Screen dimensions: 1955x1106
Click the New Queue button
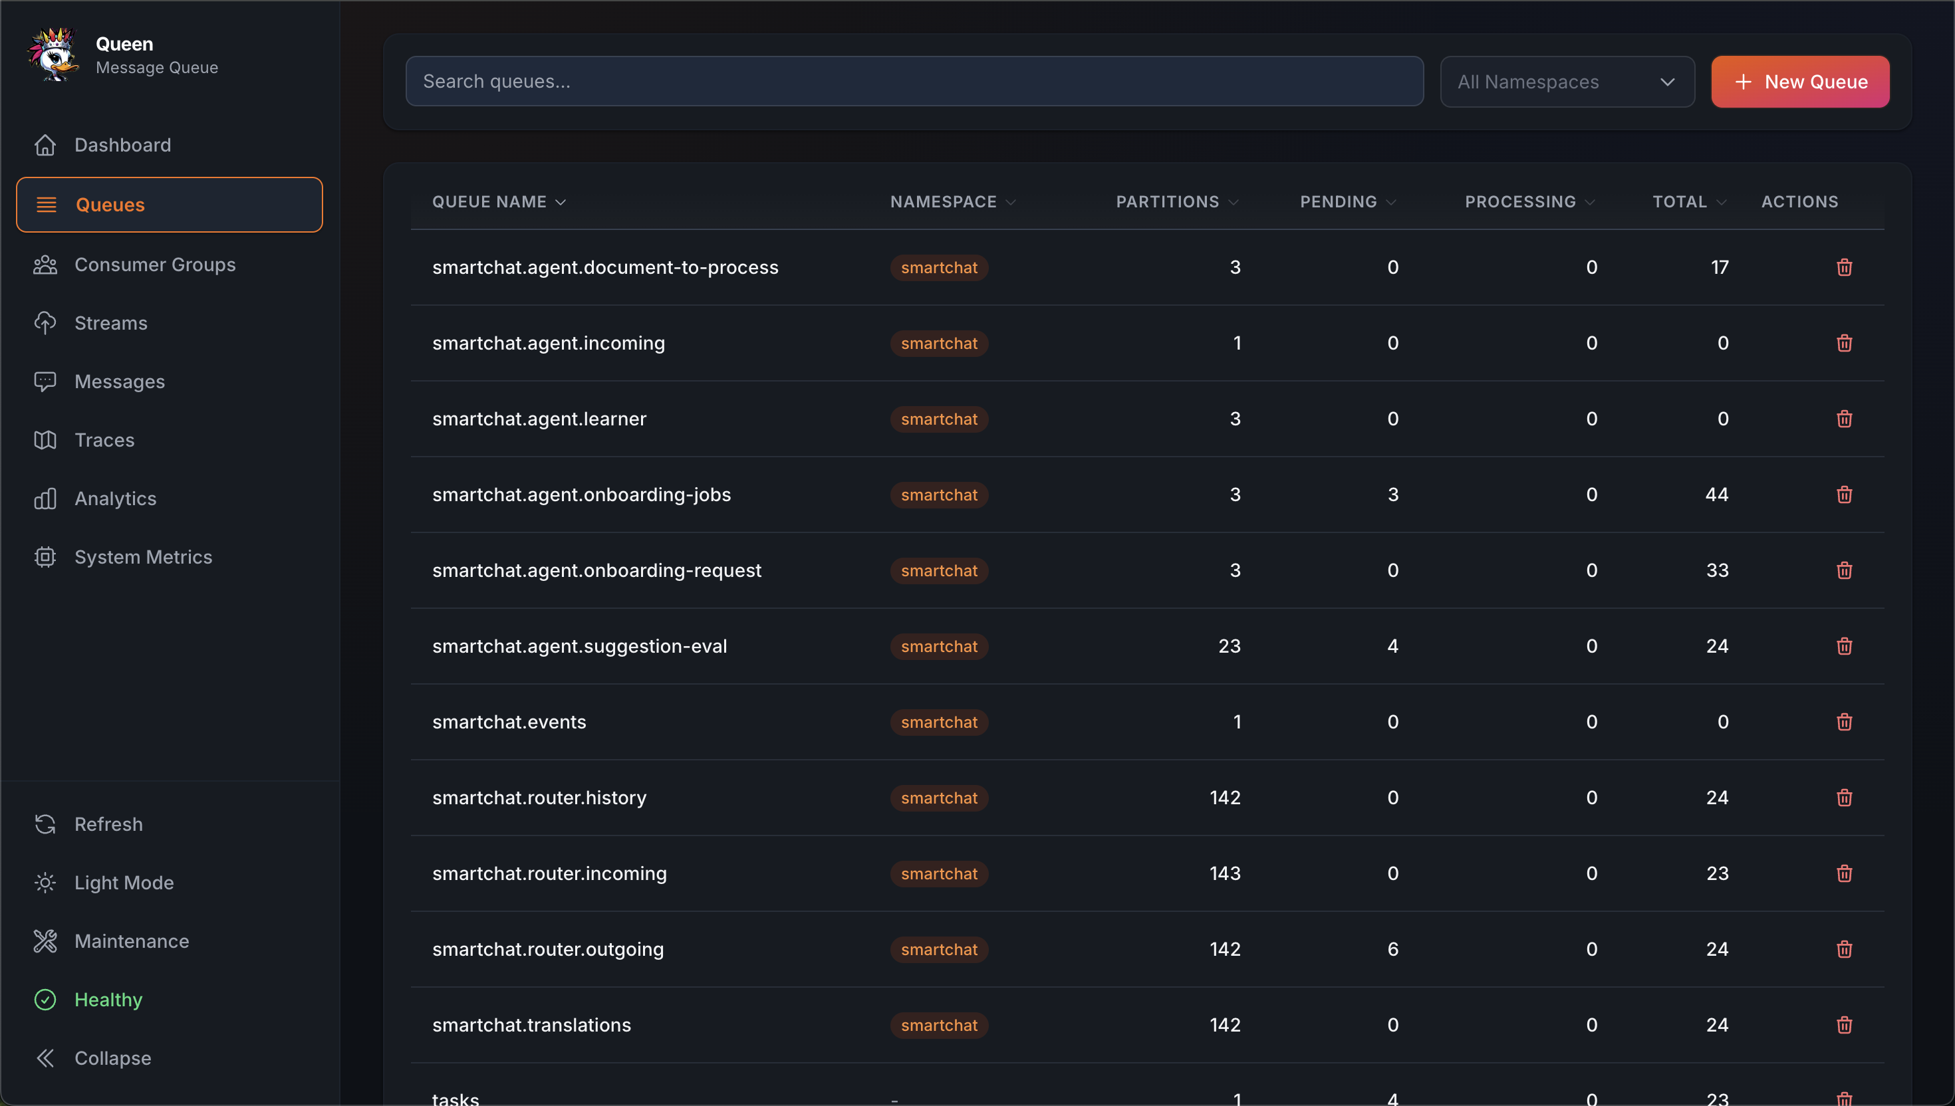(x=1799, y=82)
